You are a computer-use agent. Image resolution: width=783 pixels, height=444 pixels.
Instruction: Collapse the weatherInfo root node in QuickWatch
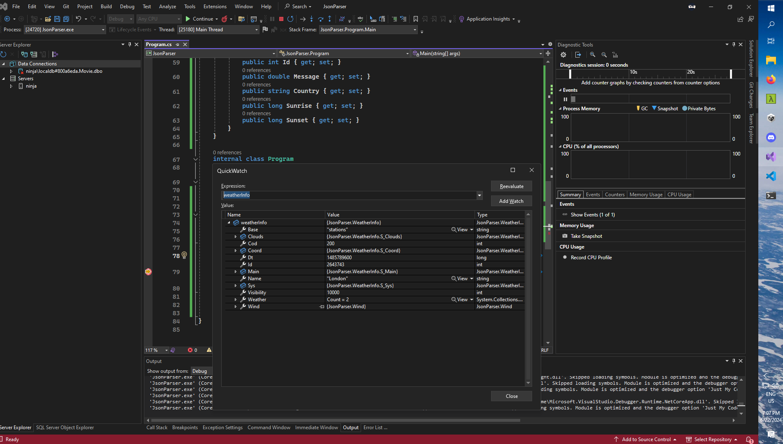(x=229, y=223)
